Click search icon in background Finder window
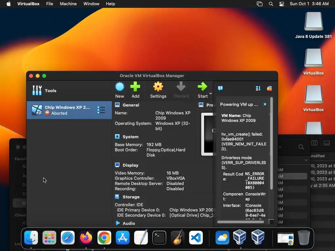The height and width of the screenshot is (251, 335). click(x=301, y=147)
